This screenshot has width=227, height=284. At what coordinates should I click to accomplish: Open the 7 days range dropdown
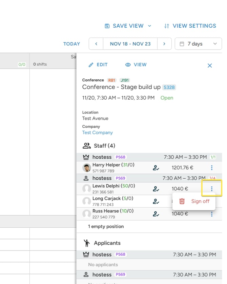coord(198,44)
